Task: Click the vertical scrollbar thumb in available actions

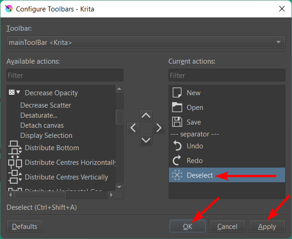Action: (119, 117)
